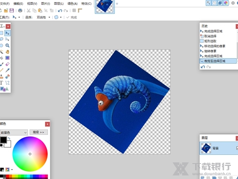Click the Paste clipboard icon

(x=40, y=10)
